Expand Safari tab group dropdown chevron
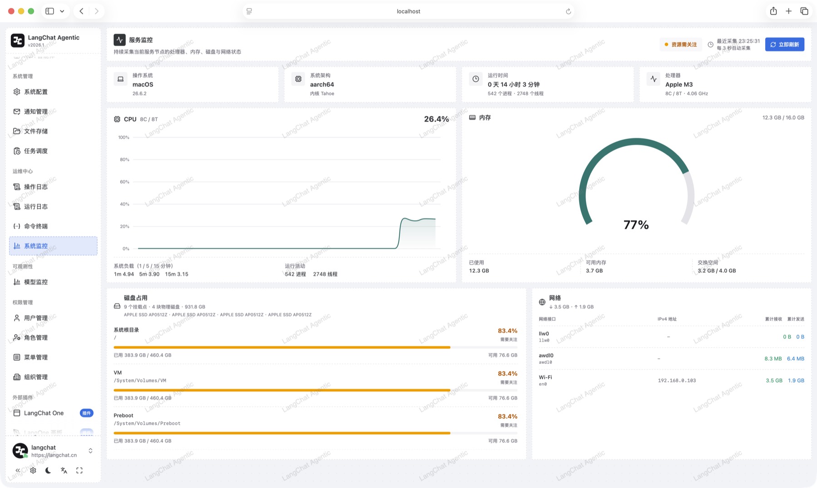The width and height of the screenshot is (817, 488). pyautogui.click(x=62, y=11)
